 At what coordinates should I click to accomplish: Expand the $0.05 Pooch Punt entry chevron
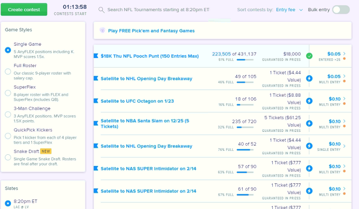click(x=344, y=54)
